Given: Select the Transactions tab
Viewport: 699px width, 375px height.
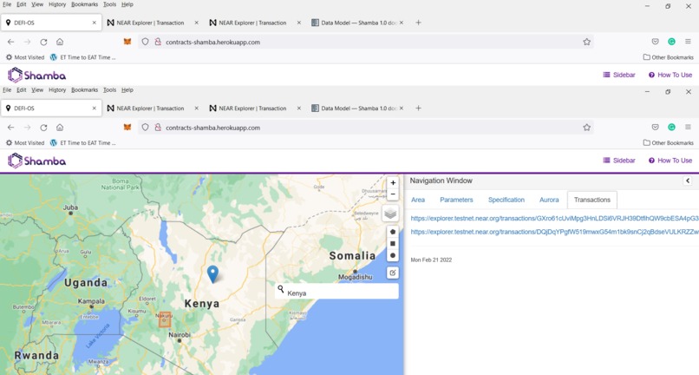Looking at the screenshot, I should coord(592,200).
